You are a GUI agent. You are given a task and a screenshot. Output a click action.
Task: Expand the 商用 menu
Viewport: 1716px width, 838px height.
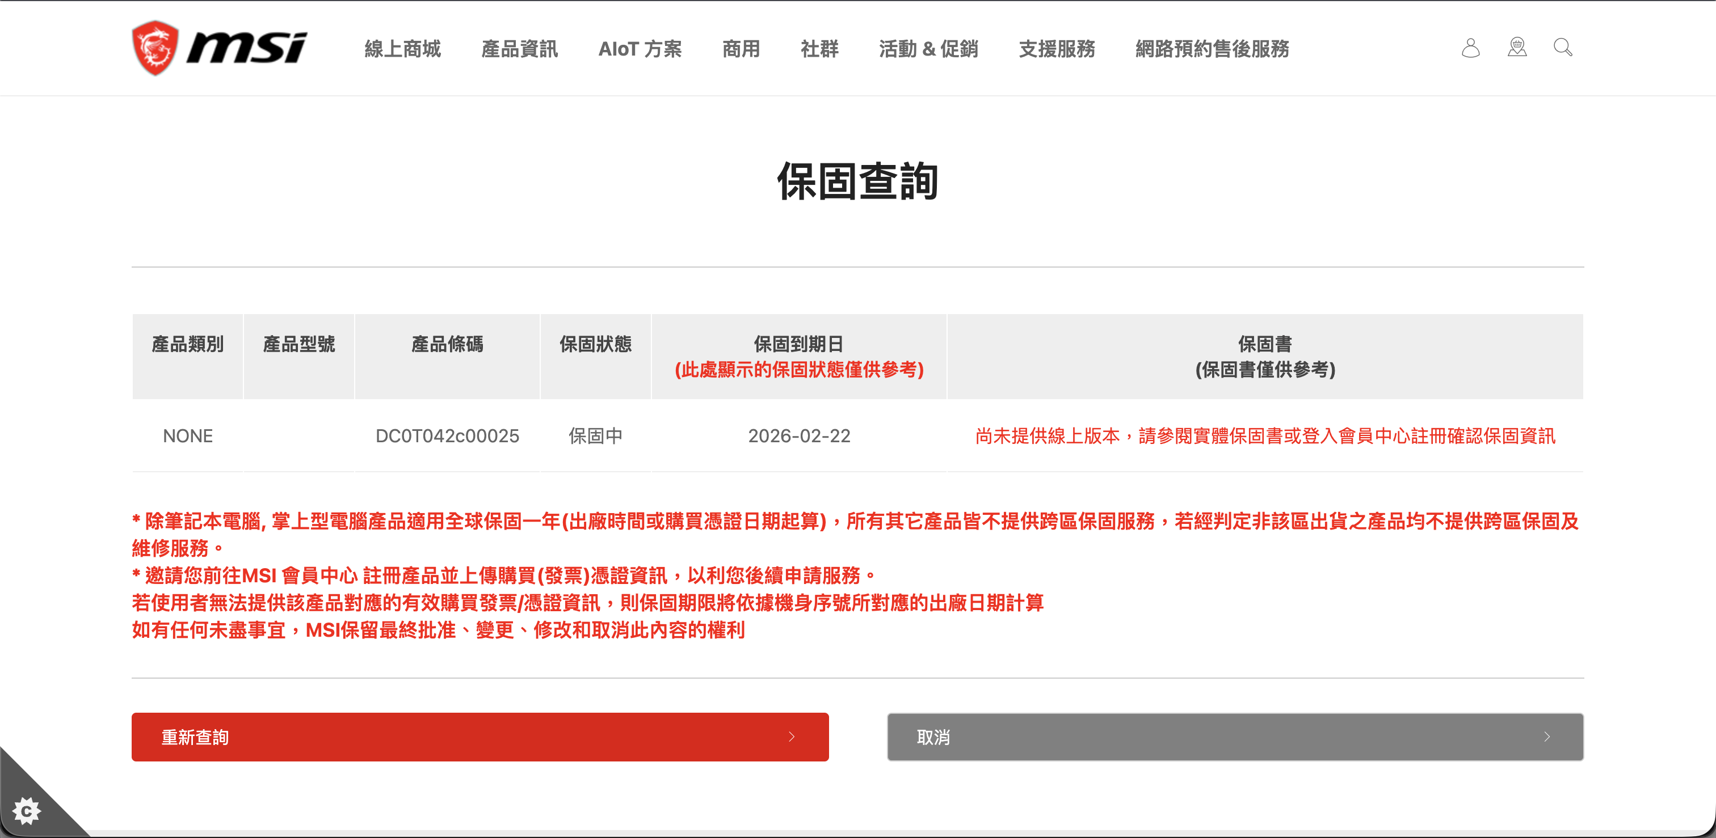(x=741, y=49)
